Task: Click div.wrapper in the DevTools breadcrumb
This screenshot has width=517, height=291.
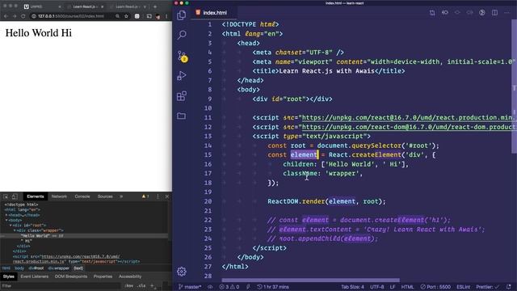Action: (x=58, y=268)
